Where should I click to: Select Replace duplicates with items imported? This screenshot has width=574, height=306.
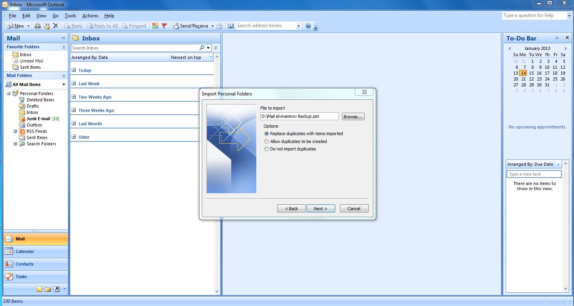pyautogui.click(x=267, y=134)
